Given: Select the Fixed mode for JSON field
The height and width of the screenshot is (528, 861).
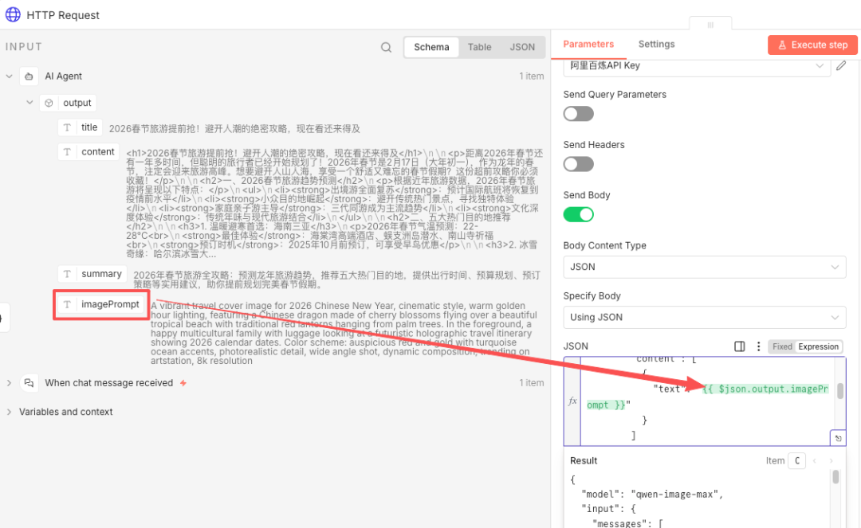Looking at the screenshot, I should (782, 346).
